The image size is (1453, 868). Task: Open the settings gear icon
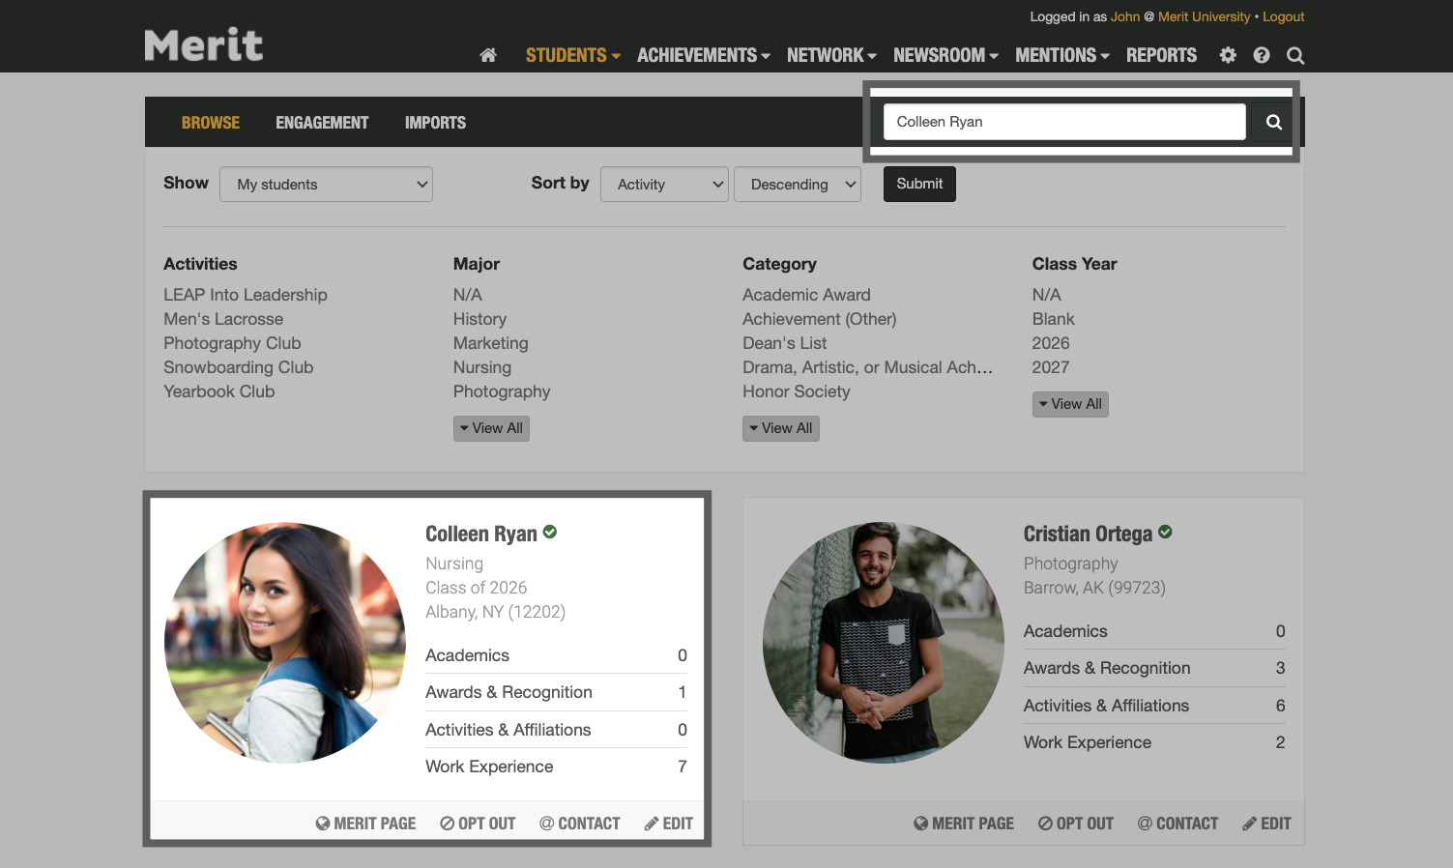coord(1228,55)
